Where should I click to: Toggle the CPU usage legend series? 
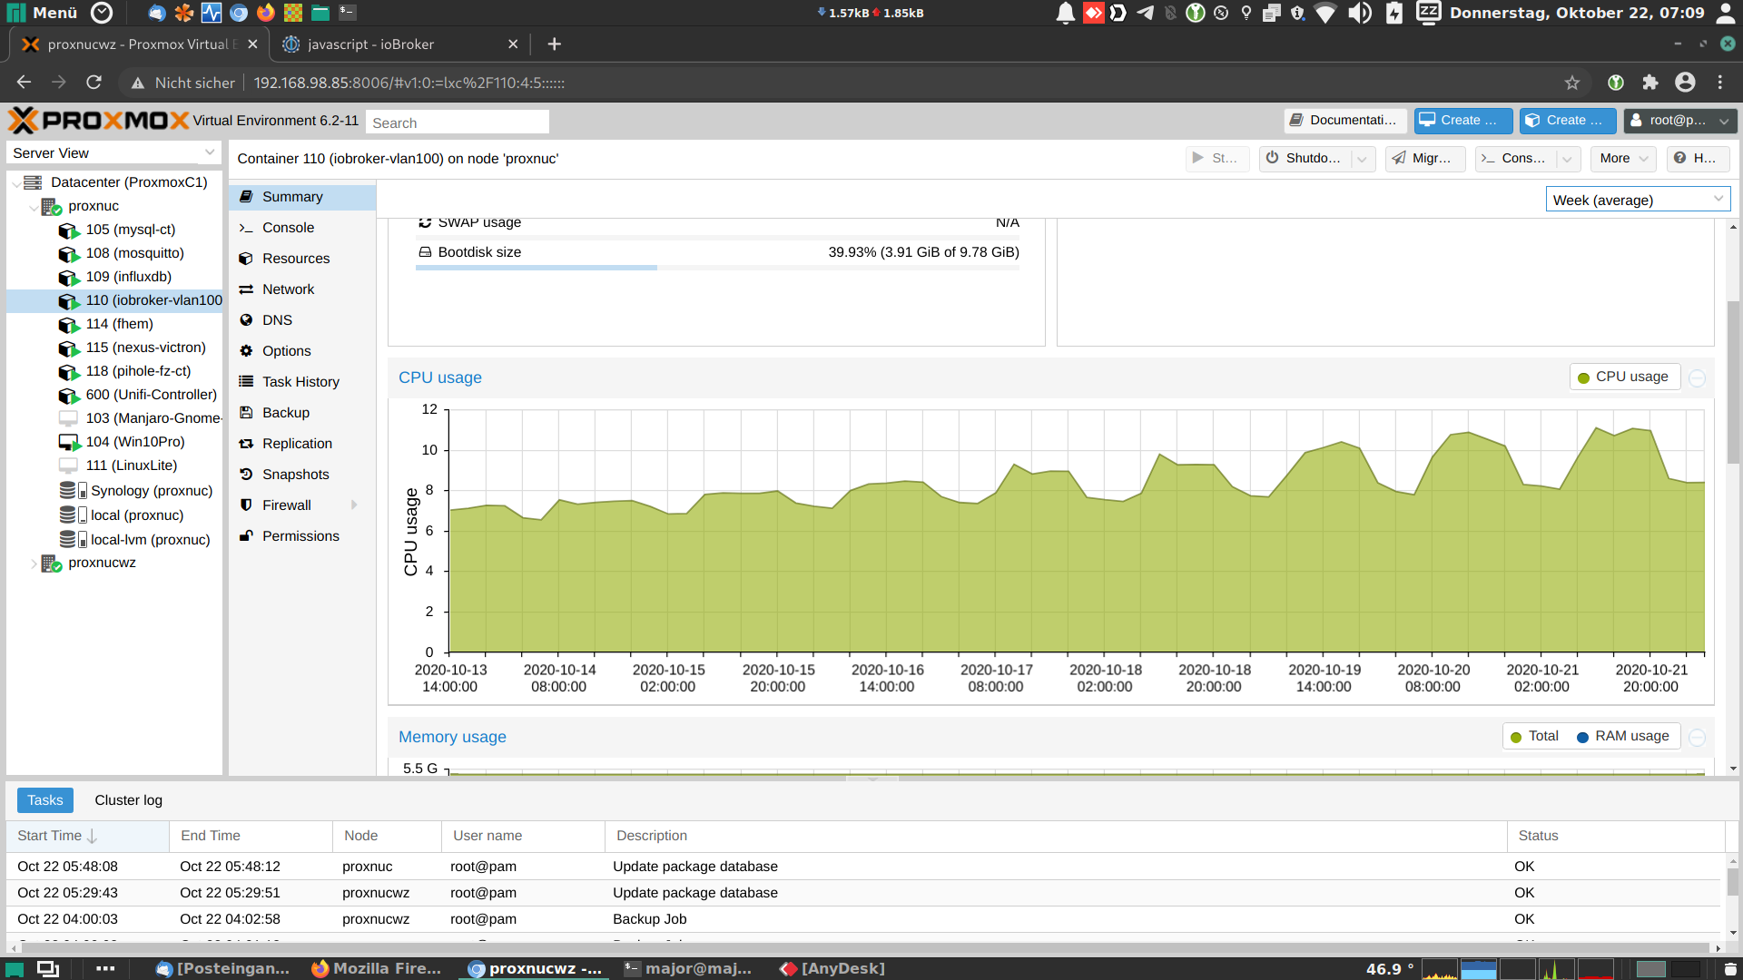pos(1623,377)
